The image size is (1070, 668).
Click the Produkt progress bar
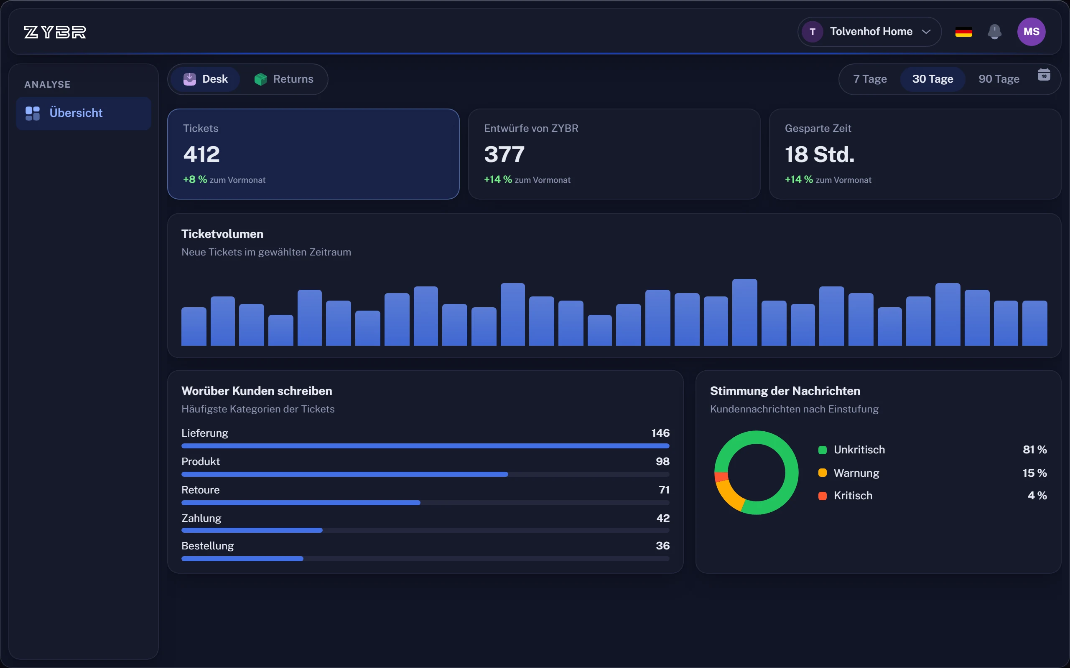[425, 474]
